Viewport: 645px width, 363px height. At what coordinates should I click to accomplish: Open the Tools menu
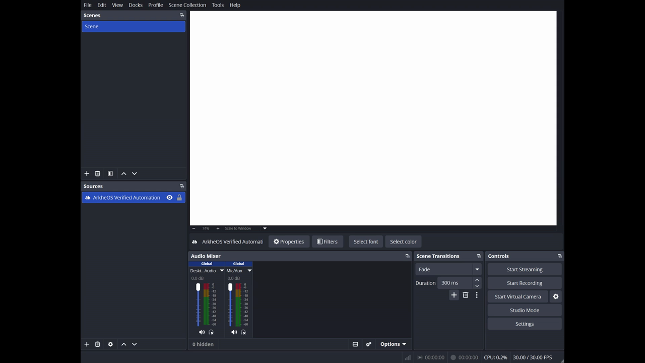click(x=218, y=5)
